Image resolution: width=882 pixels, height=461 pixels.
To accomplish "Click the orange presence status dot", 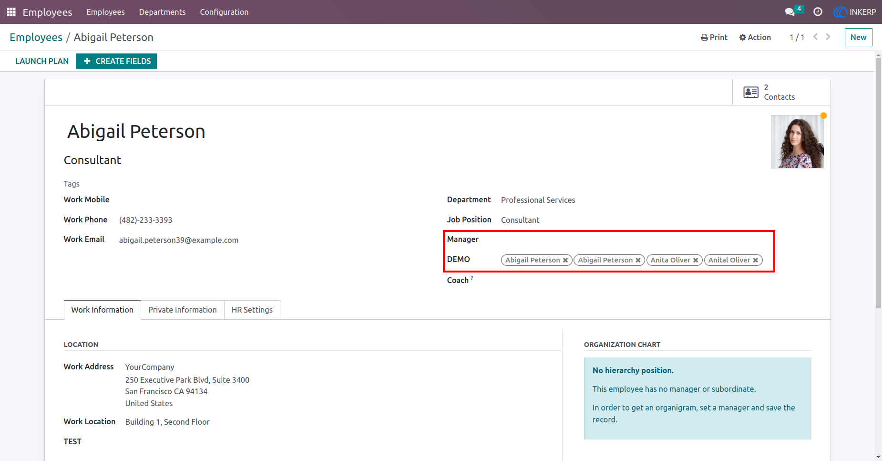I will [x=823, y=115].
